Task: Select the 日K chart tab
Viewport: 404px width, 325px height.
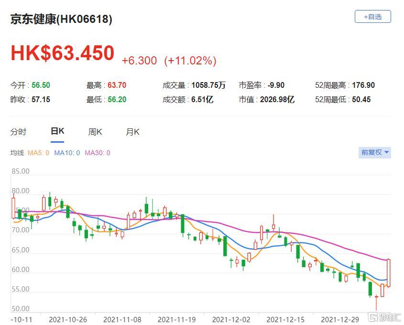Action: pos(57,132)
